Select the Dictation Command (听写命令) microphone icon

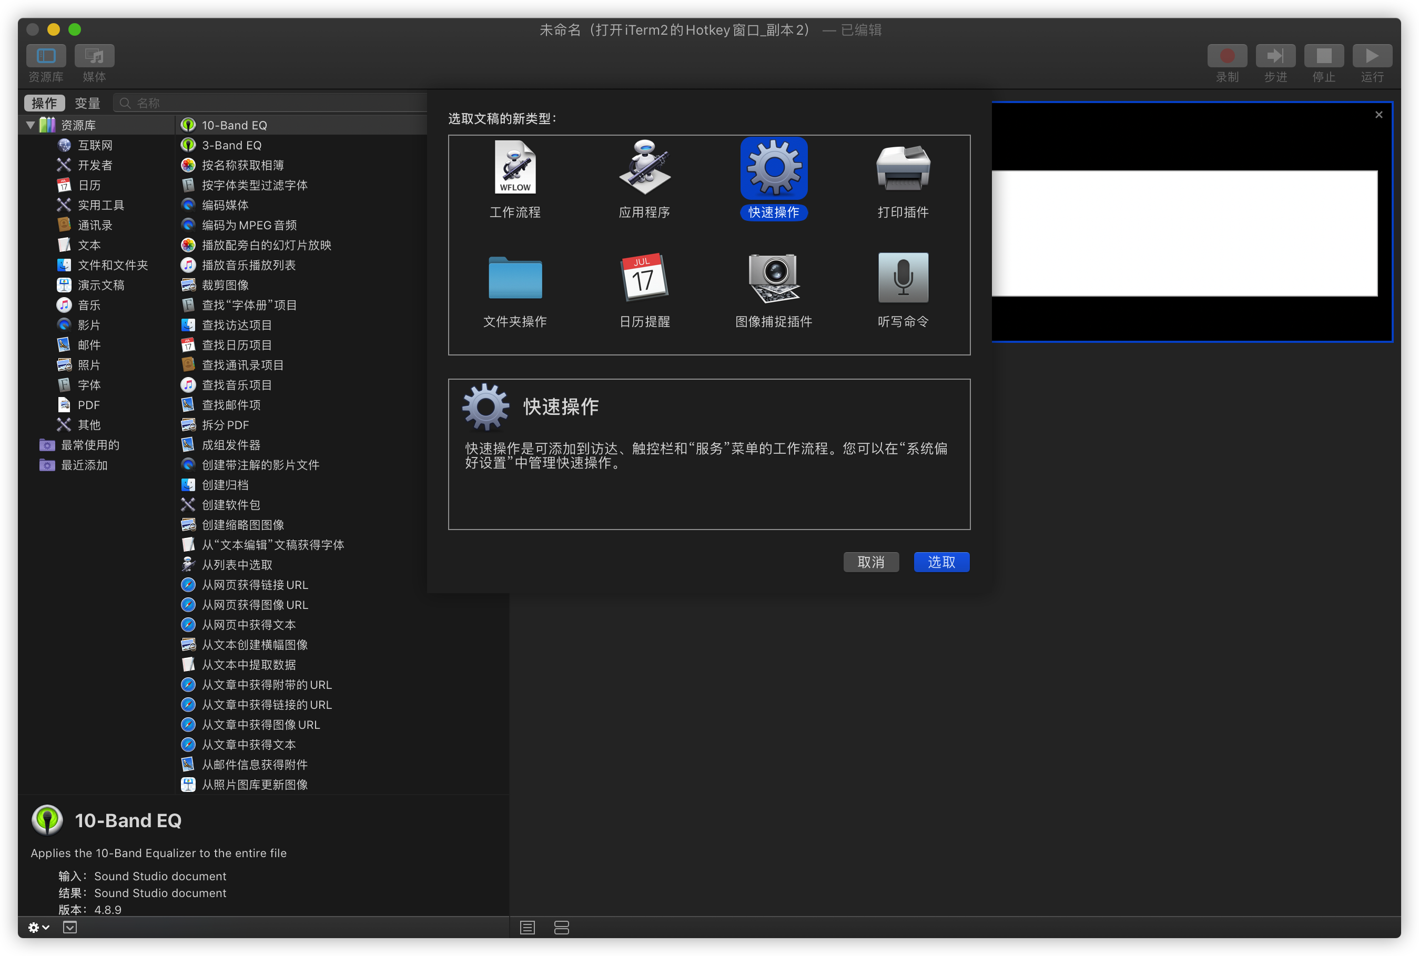[x=903, y=278]
